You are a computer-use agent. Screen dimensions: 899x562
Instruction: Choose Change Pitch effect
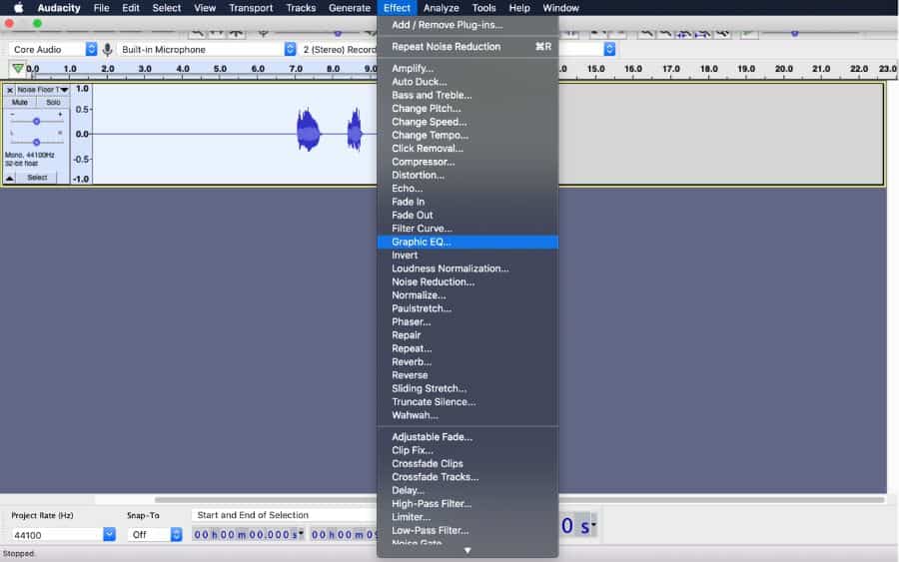click(x=467, y=108)
